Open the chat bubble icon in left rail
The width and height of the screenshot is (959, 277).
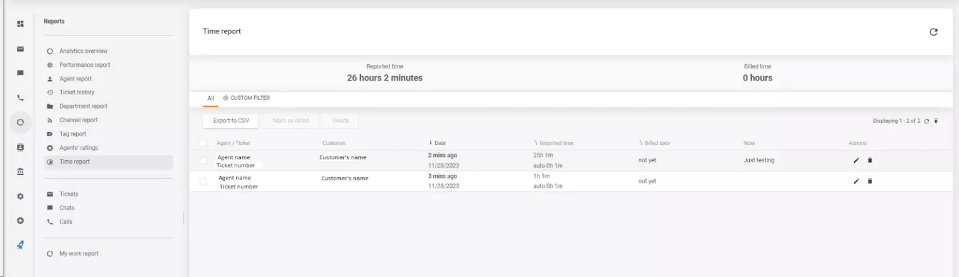tap(21, 73)
